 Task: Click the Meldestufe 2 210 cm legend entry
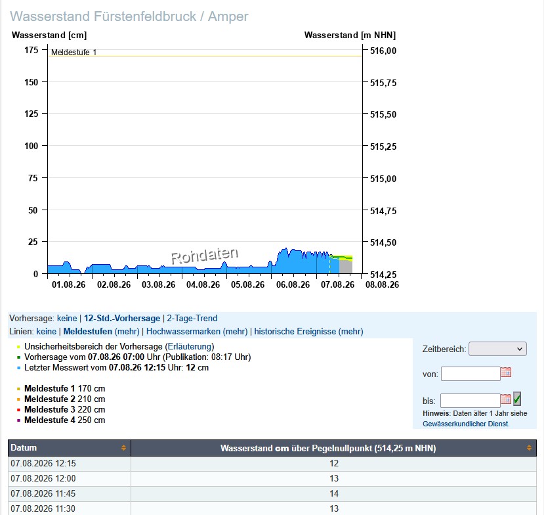tap(64, 399)
